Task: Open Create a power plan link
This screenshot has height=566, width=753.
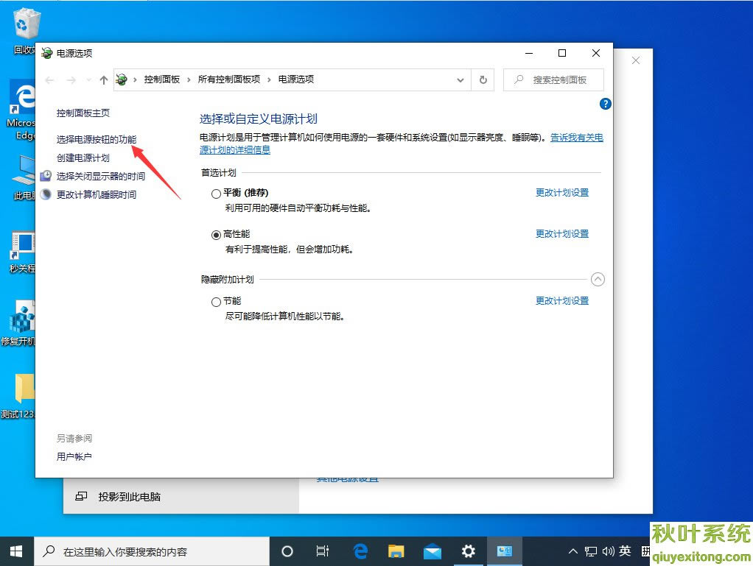Action: pos(83,158)
